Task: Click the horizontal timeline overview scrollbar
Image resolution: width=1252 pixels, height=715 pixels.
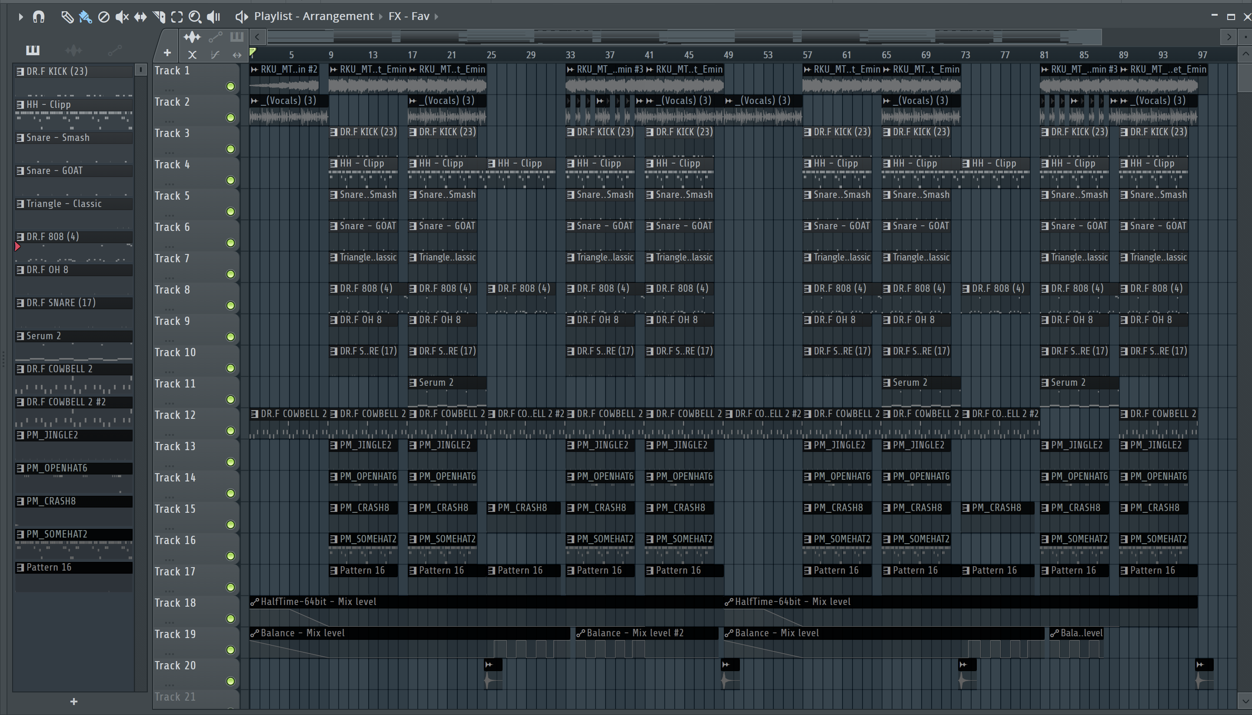Action: point(684,37)
